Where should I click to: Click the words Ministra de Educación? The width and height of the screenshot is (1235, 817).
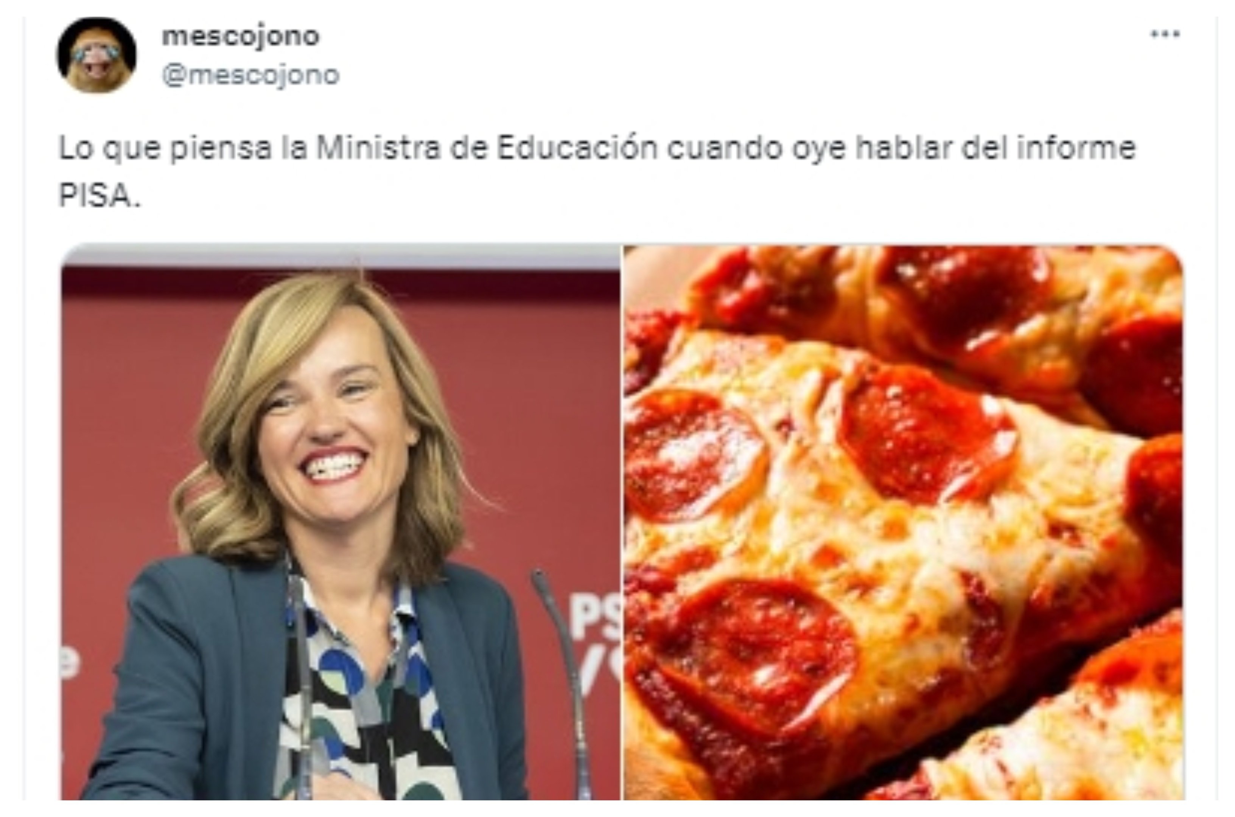(487, 148)
